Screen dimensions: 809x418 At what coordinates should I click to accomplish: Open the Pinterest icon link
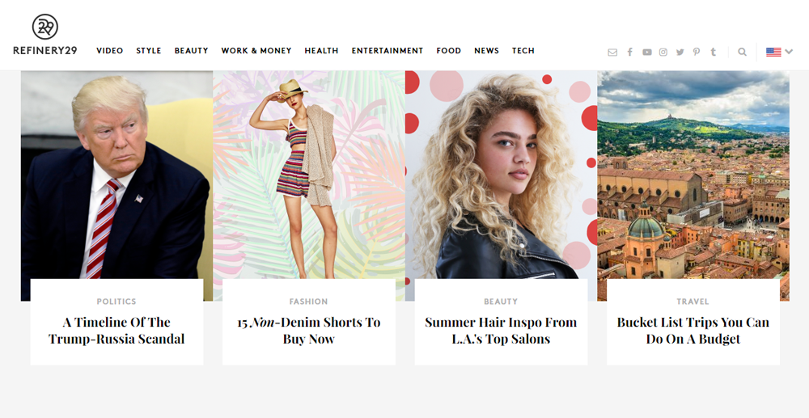tap(697, 52)
